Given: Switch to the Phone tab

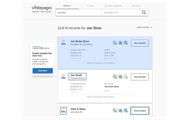Looking at the screenshot, I should pyautogui.click(x=90, y=6).
